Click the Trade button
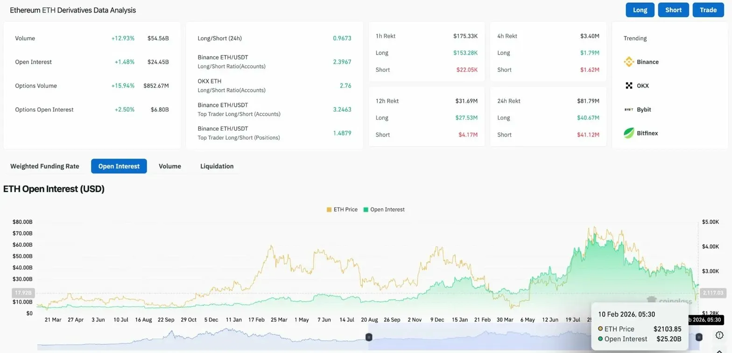Viewport: 732px width, 353px height. point(708,10)
